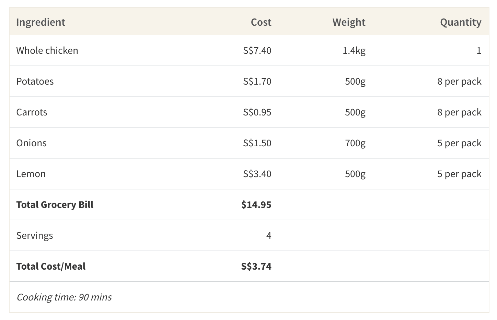Click the Cost column header
Viewport: 497px width, 320px height.
pyautogui.click(x=261, y=22)
